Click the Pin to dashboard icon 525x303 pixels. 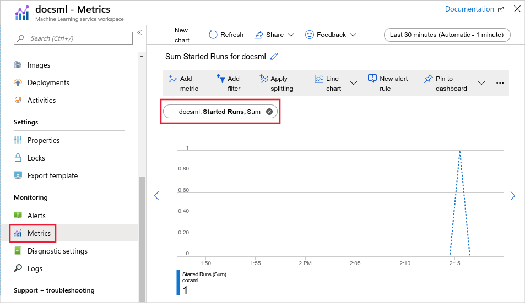coord(429,79)
